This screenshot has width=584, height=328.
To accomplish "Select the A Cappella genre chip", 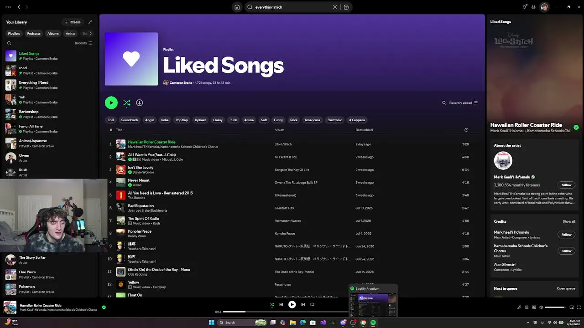I will (357, 120).
